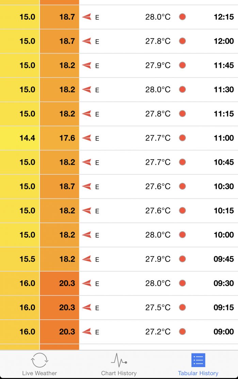Screen dimensions: 238x379
Task: Click wind arrow icon in 09:00 row
Action: point(87,332)
